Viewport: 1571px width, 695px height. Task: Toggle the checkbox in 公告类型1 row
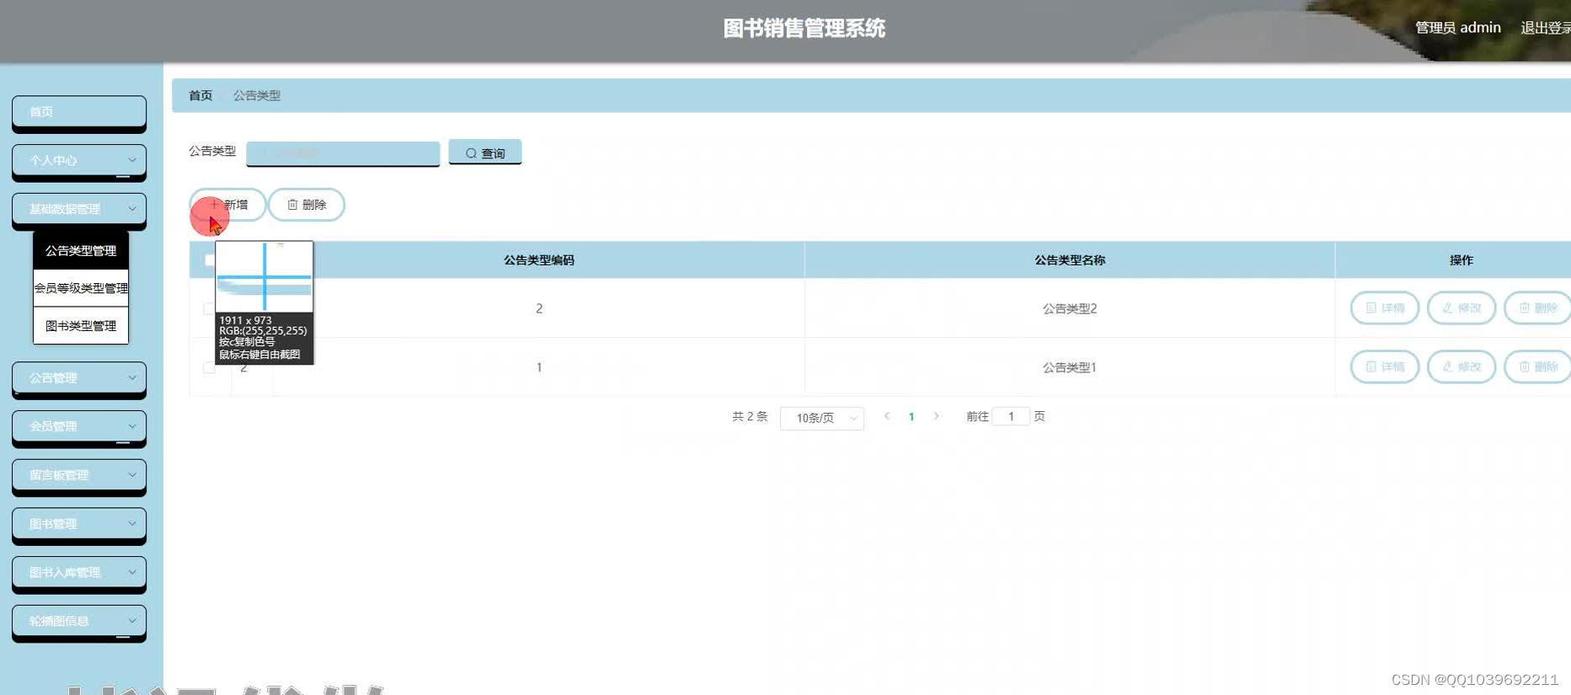pyautogui.click(x=209, y=367)
